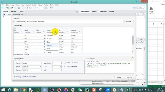Image resolution: width=165 pixels, height=92 pixels.
Task: Open Reading Excel files using readxl link
Action: [x=26, y=77]
